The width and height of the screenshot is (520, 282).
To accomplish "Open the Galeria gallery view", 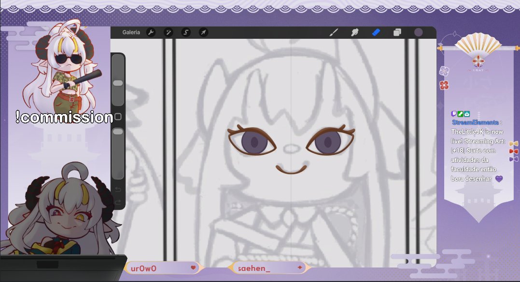I will click(x=131, y=32).
